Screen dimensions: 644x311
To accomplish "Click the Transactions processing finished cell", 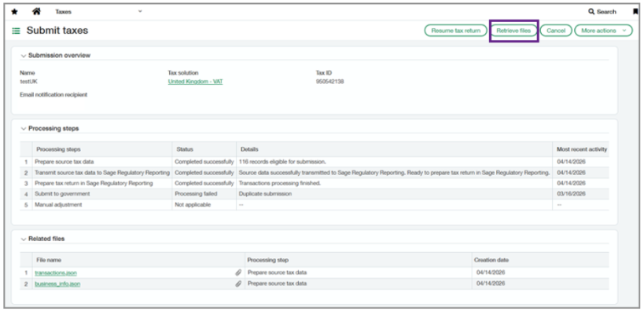I will (394, 183).
